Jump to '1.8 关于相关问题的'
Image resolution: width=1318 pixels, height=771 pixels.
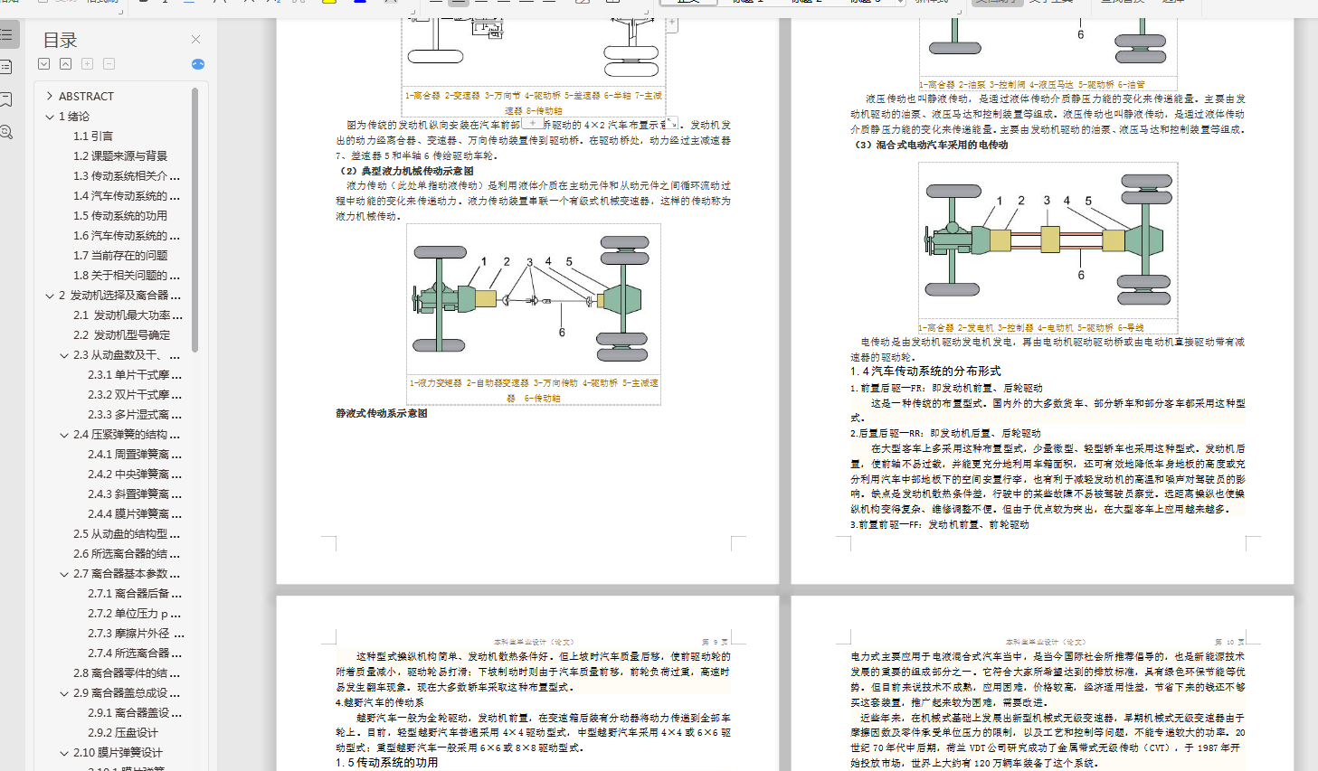pyautogui.click(x=127, y=276)
